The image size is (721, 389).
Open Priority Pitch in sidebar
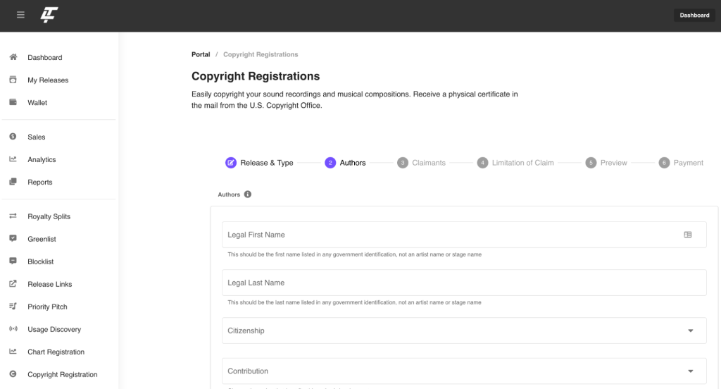point(47,307)
